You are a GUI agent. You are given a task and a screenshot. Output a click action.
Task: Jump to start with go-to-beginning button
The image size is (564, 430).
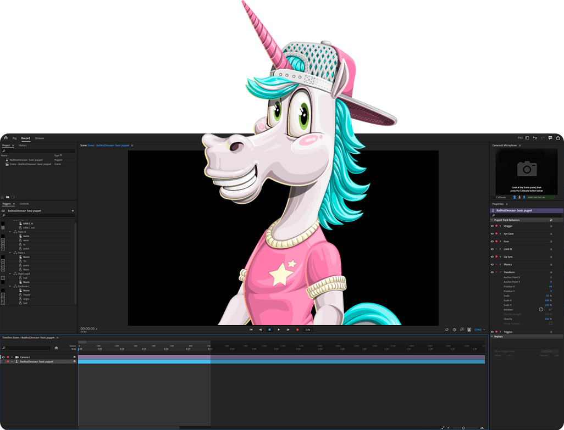pos(251,330)
